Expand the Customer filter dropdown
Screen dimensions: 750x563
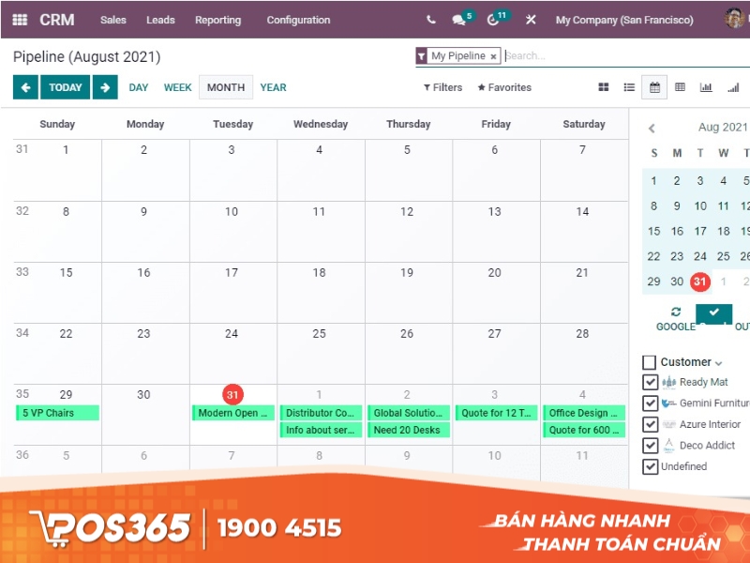718,362
